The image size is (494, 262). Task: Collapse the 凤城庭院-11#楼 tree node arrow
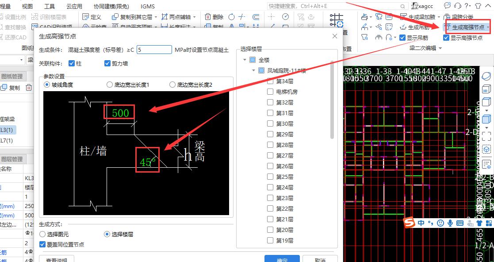point(253,71)
